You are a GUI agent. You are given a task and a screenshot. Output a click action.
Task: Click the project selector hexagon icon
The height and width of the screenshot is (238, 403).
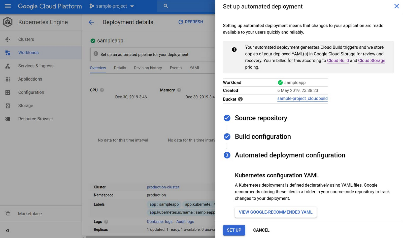click(92, 6)
